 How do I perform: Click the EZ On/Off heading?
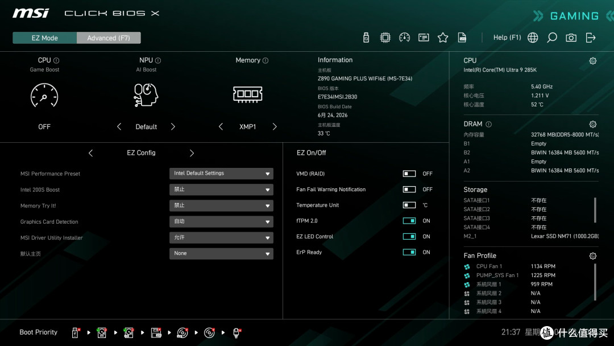click(312, 153)
